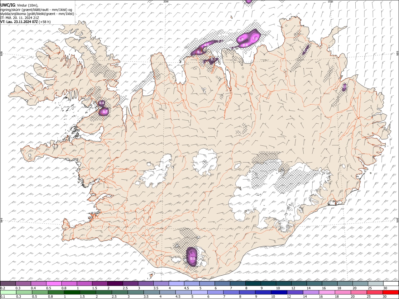Click the '15W' longitude label at top

(x=330, y=2)
